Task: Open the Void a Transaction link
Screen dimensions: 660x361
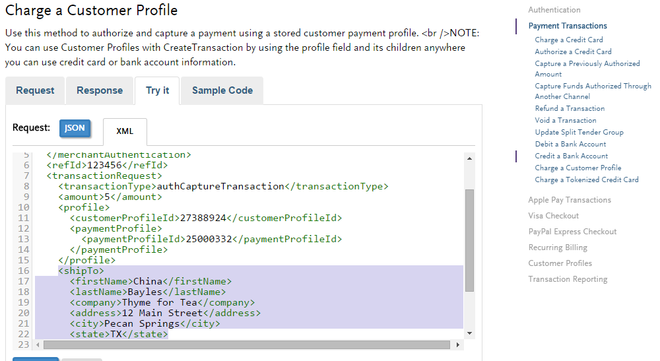Action: pos(565,120)
